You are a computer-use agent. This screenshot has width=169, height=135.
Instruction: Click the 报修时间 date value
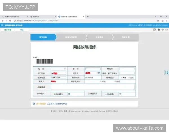pyautogui.click(x=89, y=78)
